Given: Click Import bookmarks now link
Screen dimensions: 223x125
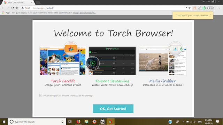Looking at the screenshot, I should click(84, 13).
